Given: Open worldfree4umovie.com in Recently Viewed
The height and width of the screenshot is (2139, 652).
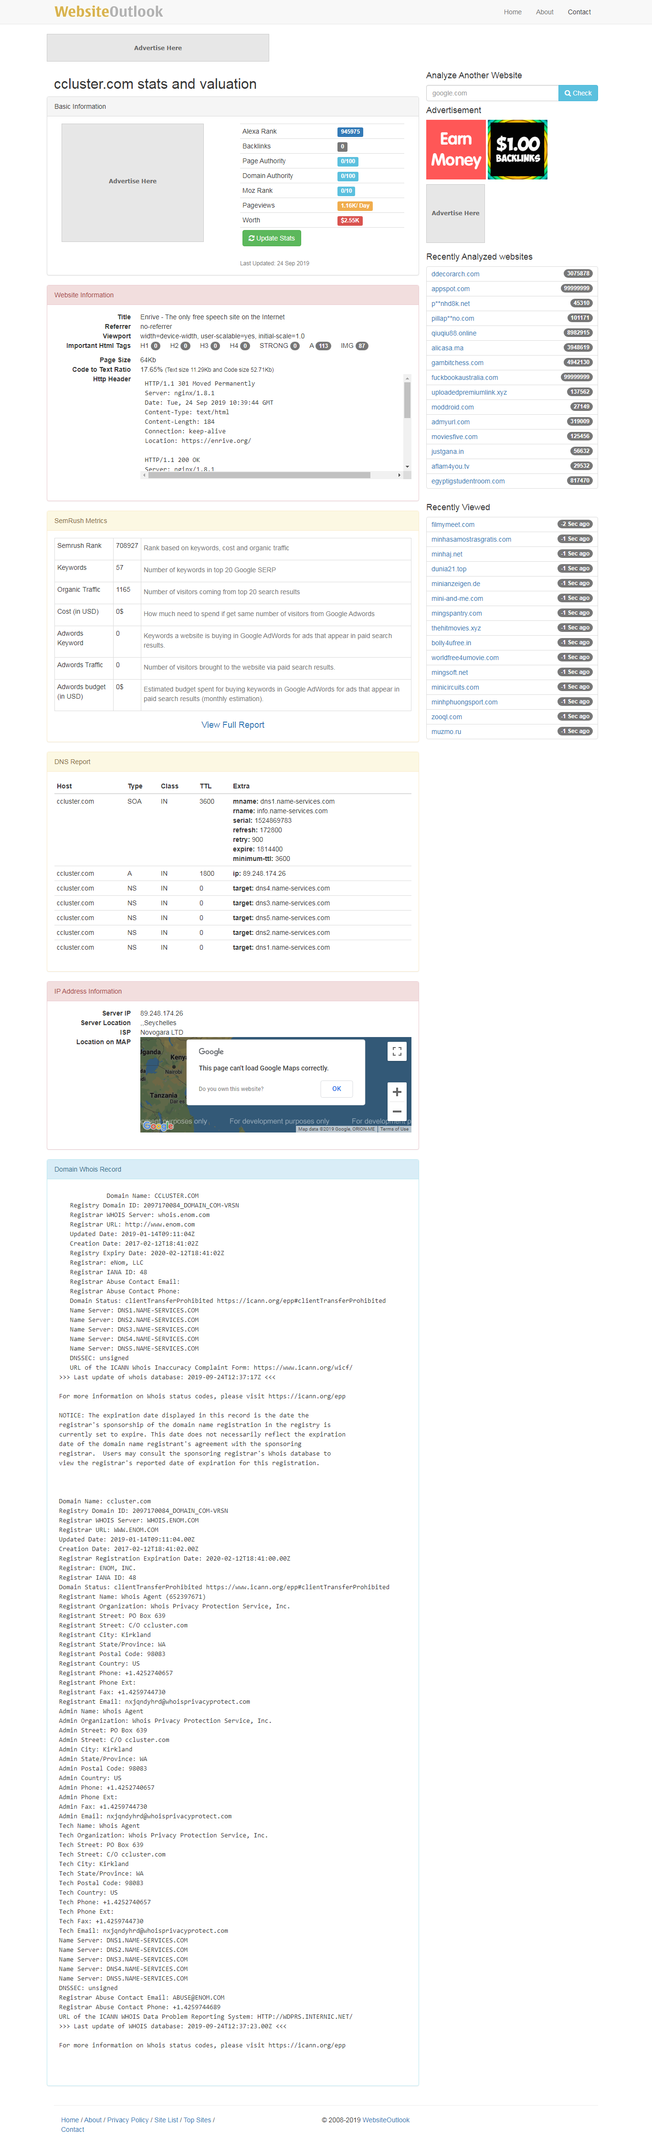Looking at the screenshot, I should pyautogui.click(x=465, y=658).
